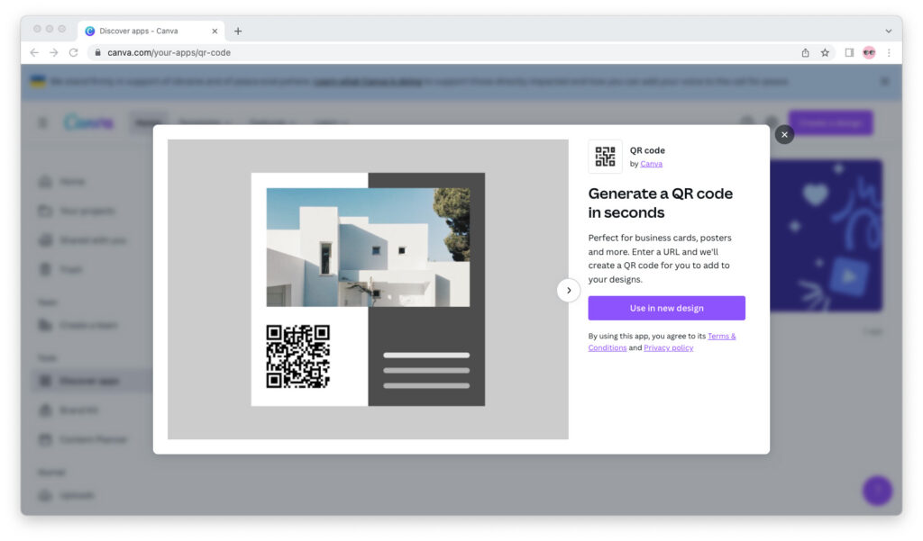Click the QR code app icon

(605, 157)
